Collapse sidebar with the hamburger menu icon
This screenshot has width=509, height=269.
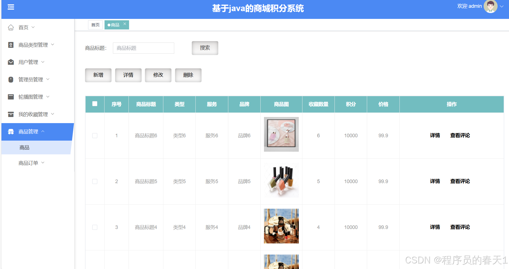click(x=11, y=7)
